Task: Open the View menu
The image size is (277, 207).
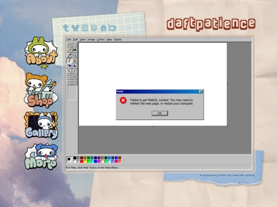Action: pos(83,39)
